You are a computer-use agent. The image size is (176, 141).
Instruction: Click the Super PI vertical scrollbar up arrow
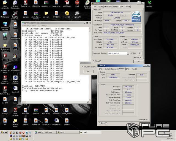[90, 28]
